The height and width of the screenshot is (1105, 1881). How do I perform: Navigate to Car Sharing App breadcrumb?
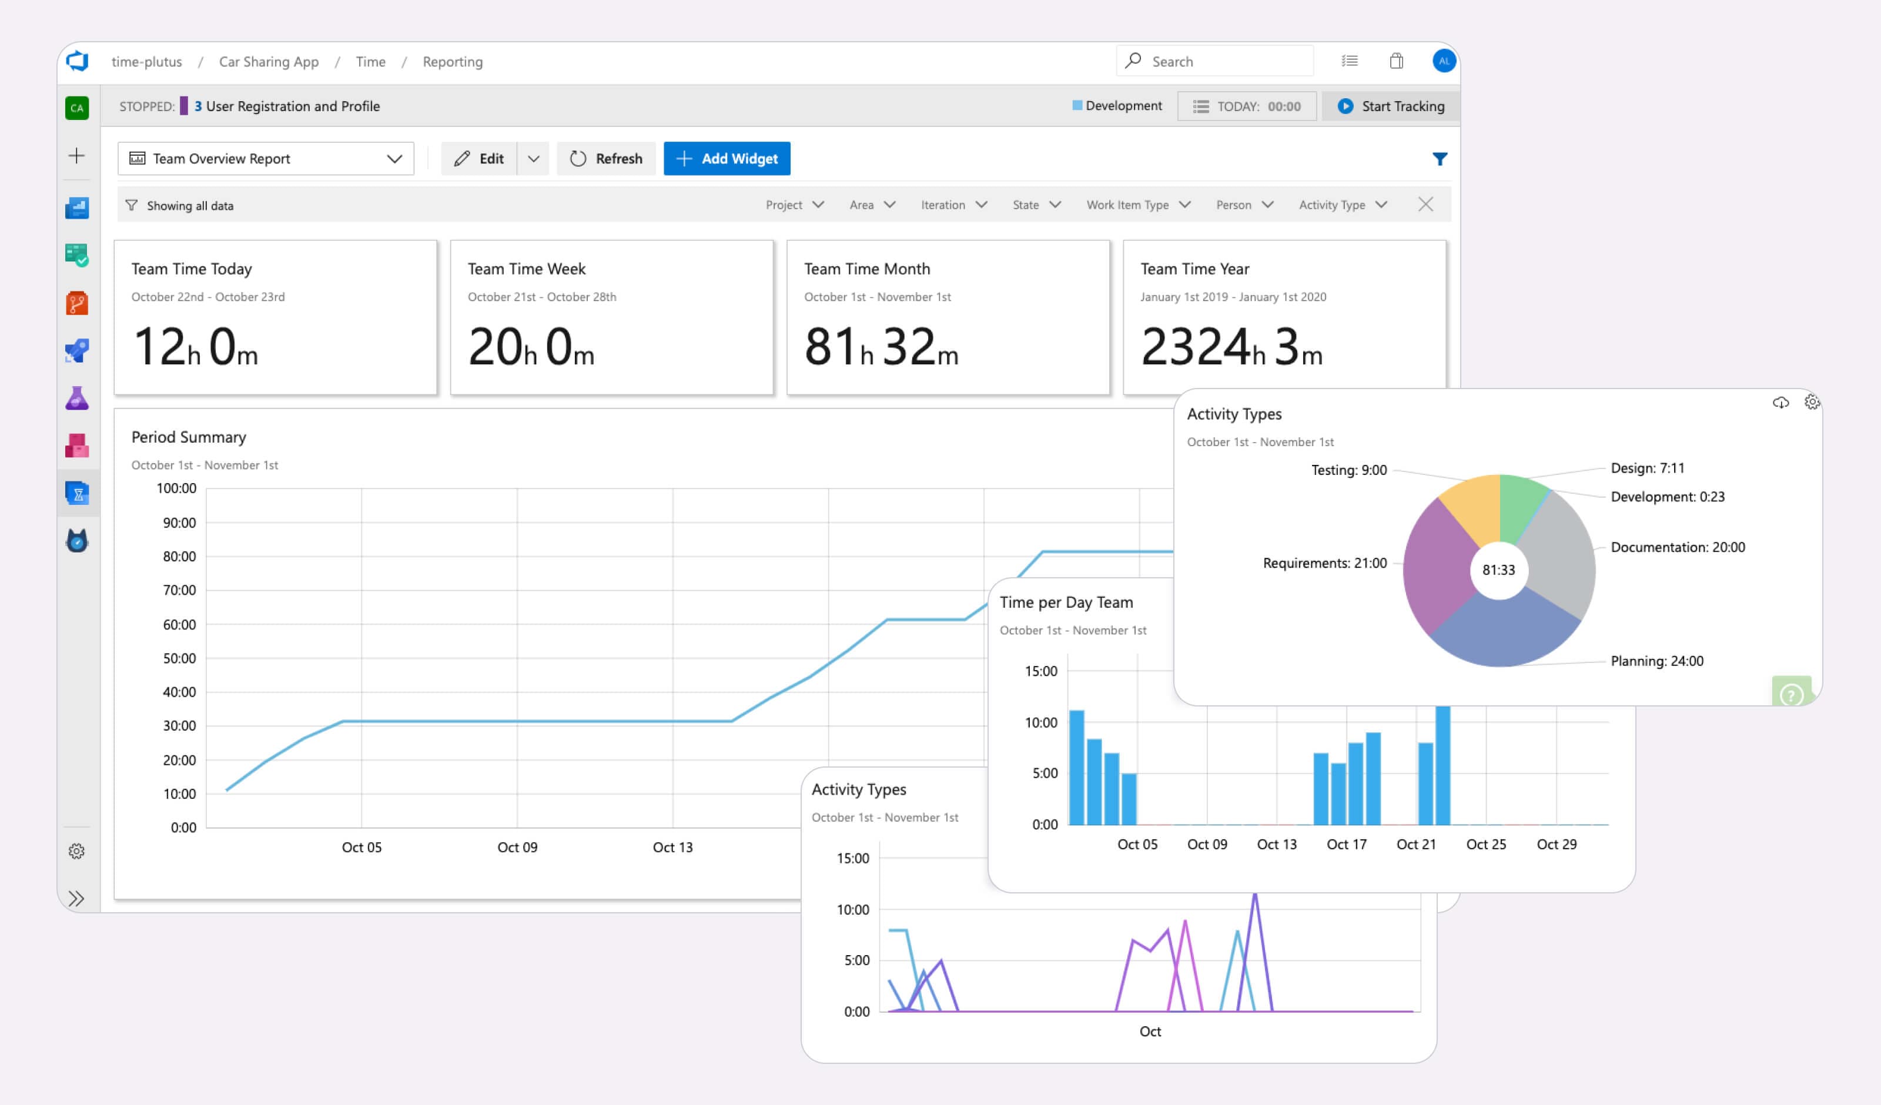point(269,62)
